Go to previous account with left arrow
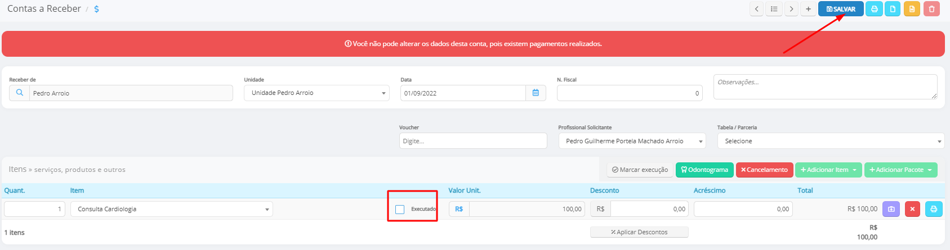The height and width of the screenshot is (250, 950). tap(757, 9)
